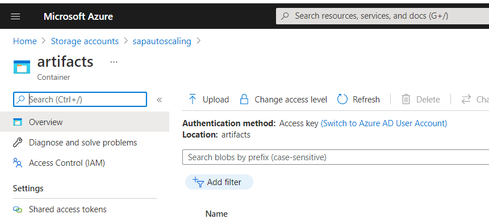Sort by the Name column header

(x=216, y=214)
